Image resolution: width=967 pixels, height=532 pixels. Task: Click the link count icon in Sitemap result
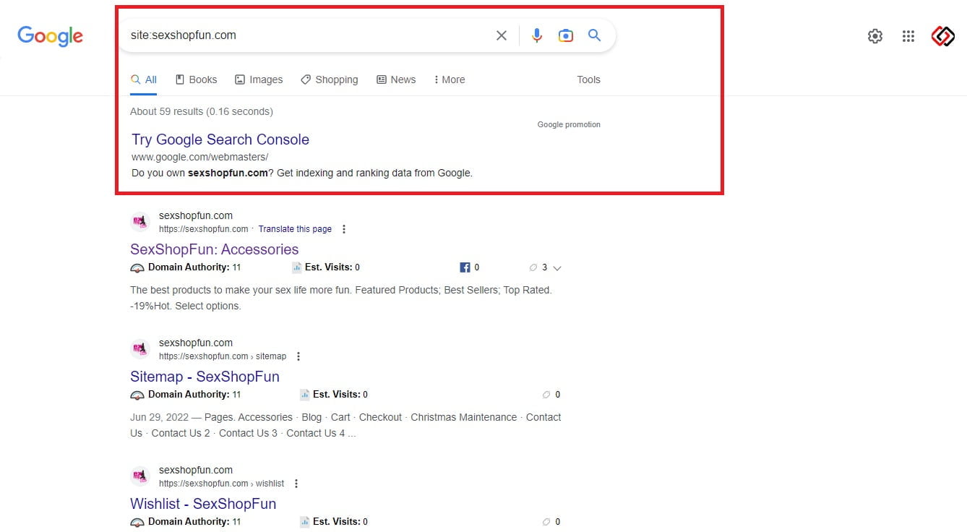tap(546, 395)
